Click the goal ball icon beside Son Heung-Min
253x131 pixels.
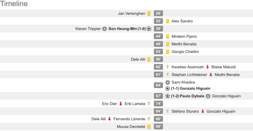point(149,29)
